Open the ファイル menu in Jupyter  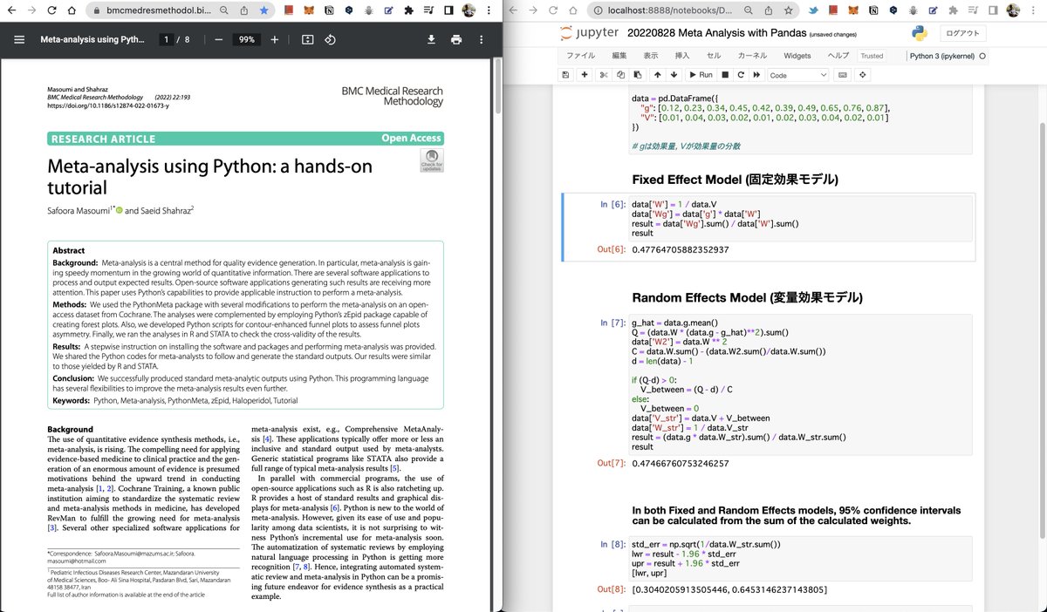click(x=580, y=55)
